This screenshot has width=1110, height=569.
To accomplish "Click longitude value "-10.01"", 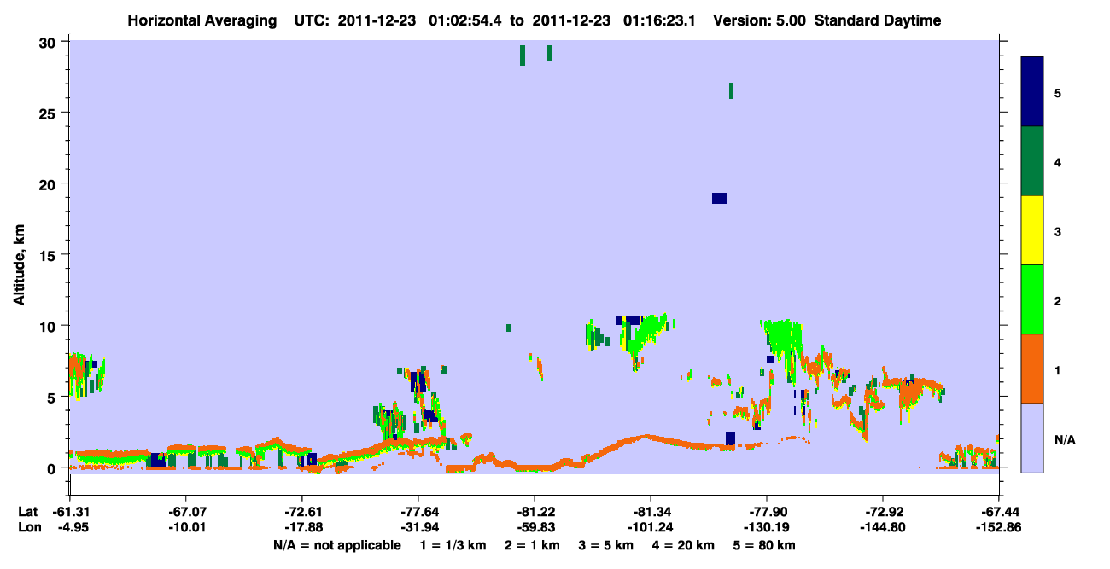I will pos(185,527).
